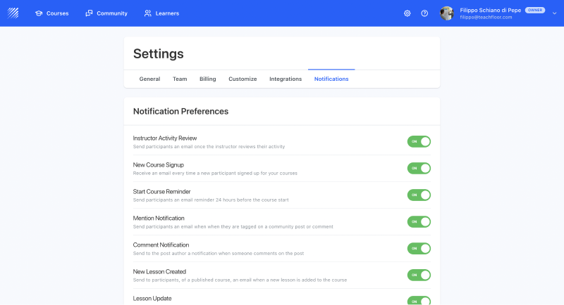Image resolution: width=564 pixels, height=305 pixels.
Task: Open the Team tab
Action: tap(180, 79)
